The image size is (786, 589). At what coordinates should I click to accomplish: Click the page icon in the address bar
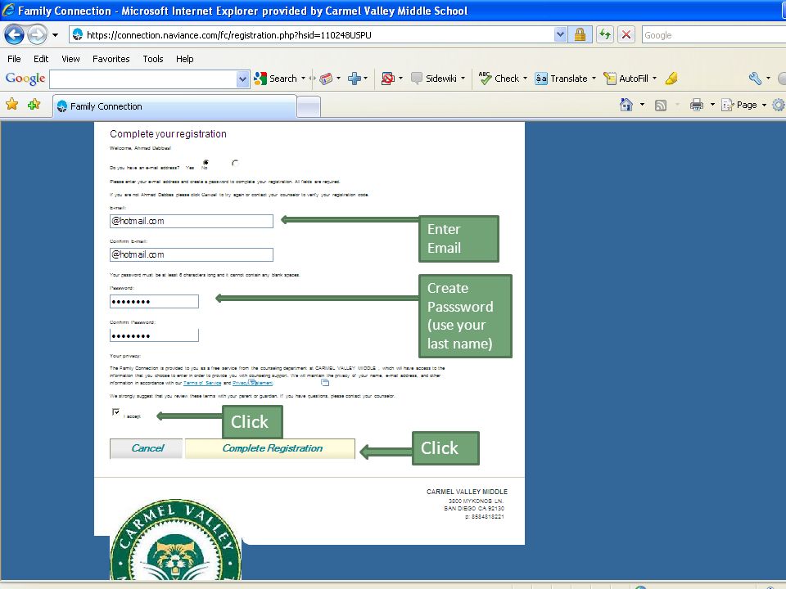[x=78, y=34]
